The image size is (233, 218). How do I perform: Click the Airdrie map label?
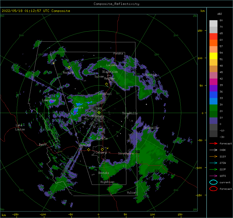(102, 138)
